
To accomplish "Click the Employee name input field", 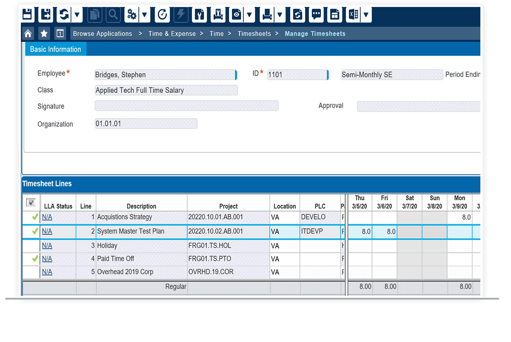I will 163,74.
